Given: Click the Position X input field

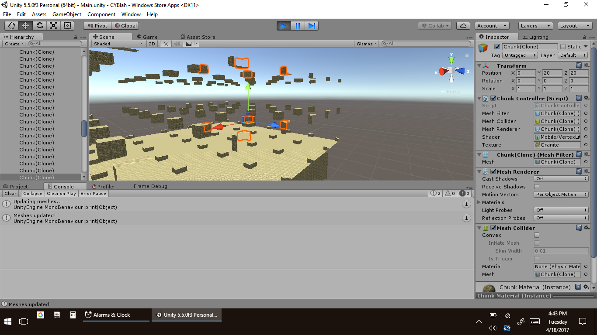Looking at the screenshot, I should (526, 73).
